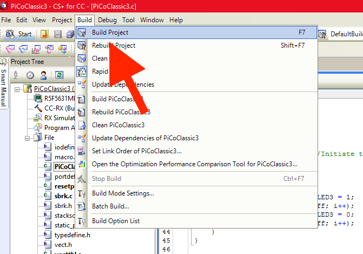Image resolution: width=363 pixels, height=254 pixels.
Task: Open the View menu
Action: point(39,20)
